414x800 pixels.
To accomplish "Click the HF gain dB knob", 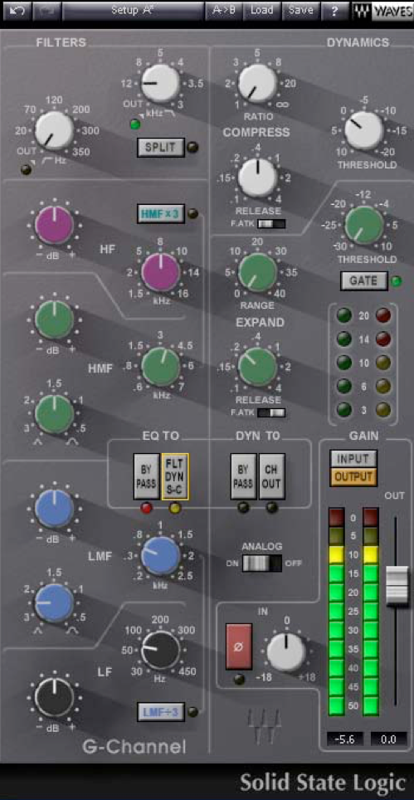I will point(54,225).
